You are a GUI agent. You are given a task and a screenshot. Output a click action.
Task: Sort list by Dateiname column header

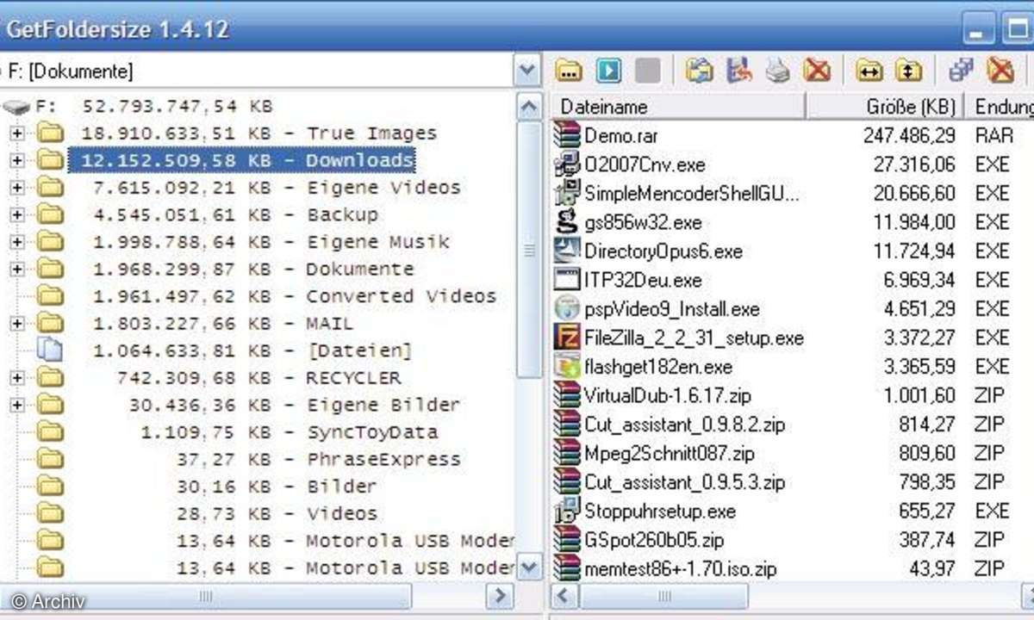coord(679,107)
